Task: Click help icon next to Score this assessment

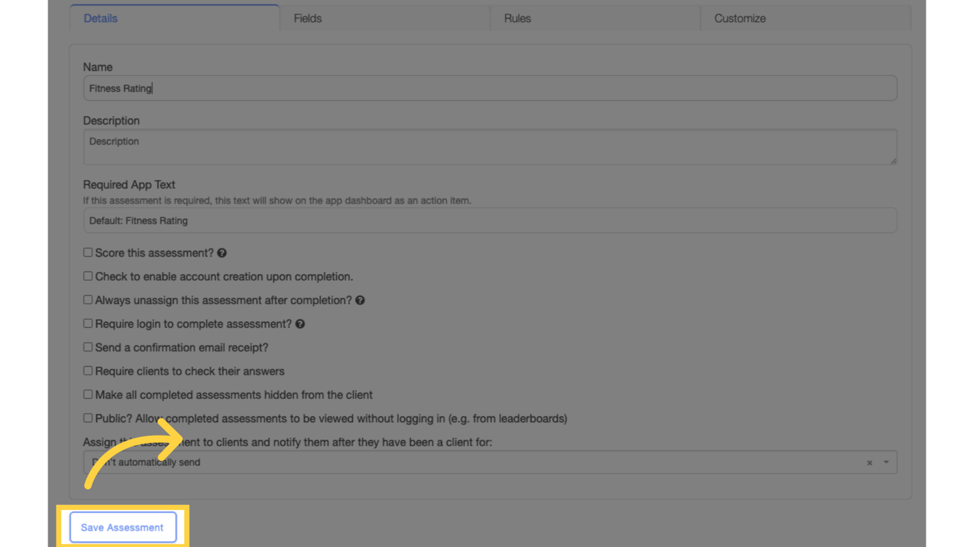Action: click(x=222, y=253)
